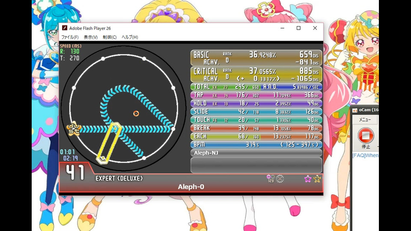The image size is (411, 231).
Task: Open the 表示(V) menu
Action: pyautogui.click(x=91, y=37)
